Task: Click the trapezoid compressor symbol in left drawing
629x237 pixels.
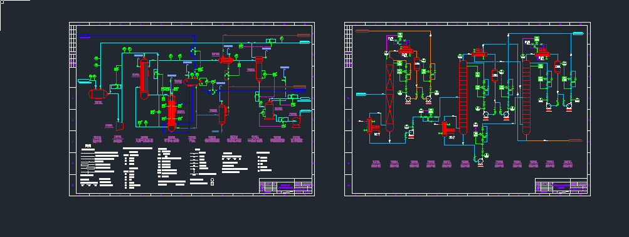Action: pos(119,126)
